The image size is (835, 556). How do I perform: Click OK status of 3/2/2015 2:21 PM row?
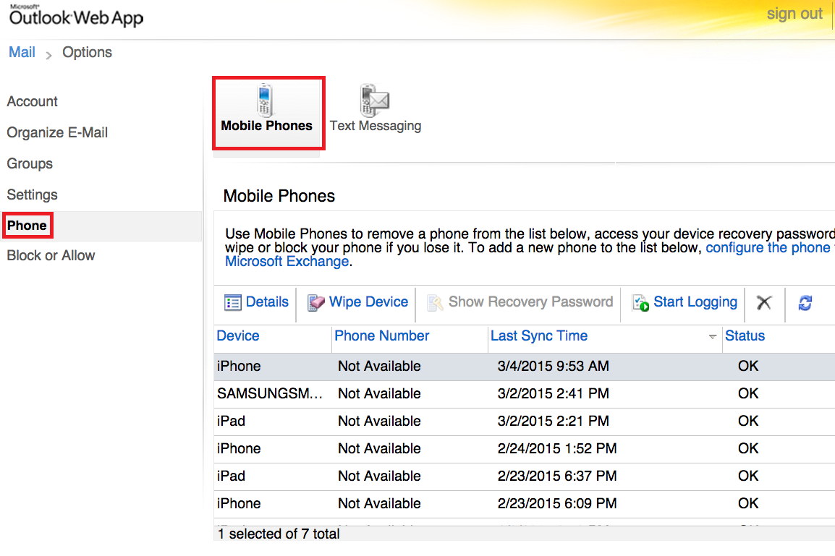(748, 422)
